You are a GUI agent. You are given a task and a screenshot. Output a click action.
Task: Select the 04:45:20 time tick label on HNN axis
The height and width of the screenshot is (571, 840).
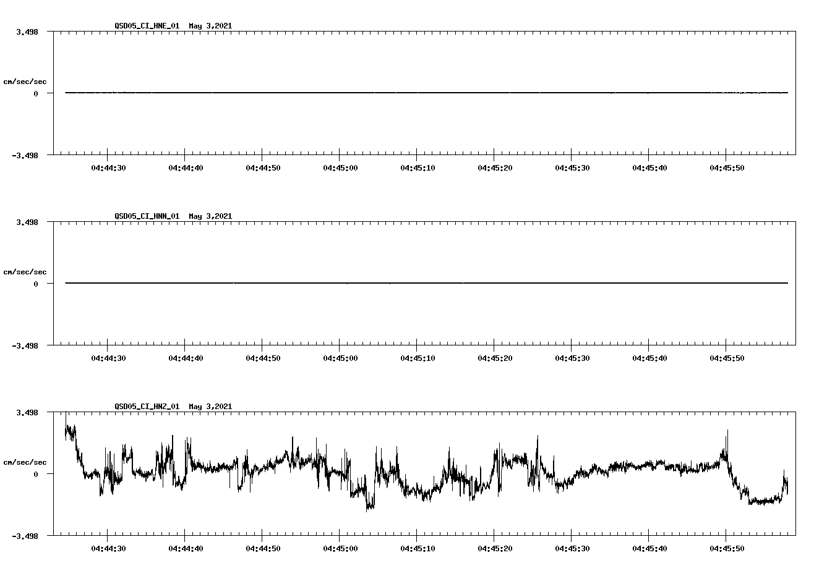[x=495, y=357]
